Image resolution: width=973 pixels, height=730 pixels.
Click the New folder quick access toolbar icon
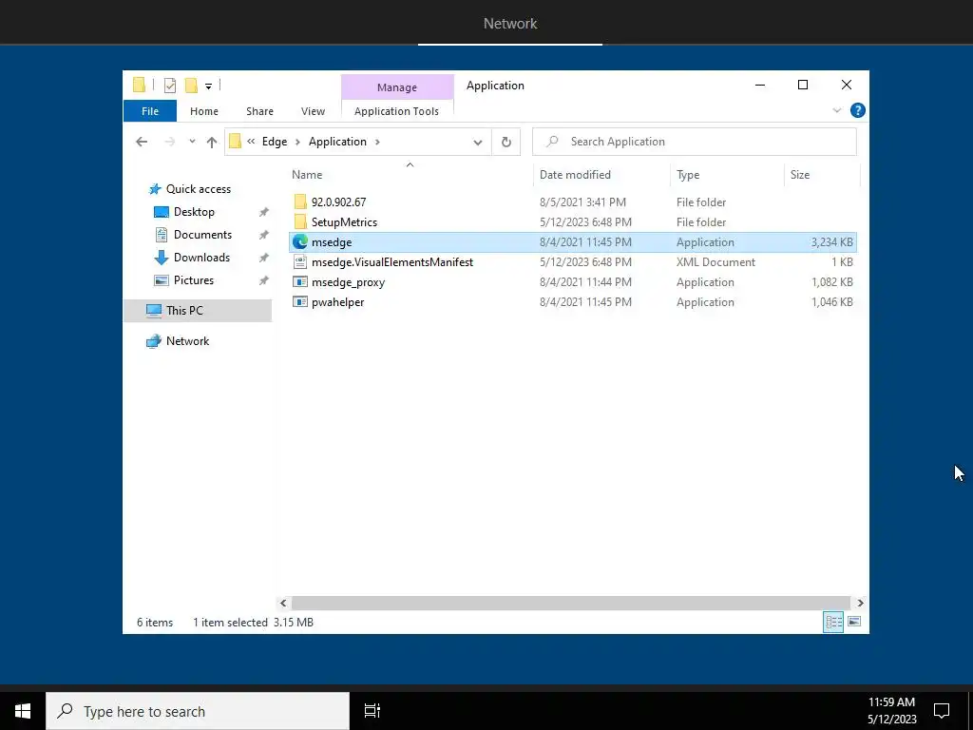coord(191,85)
